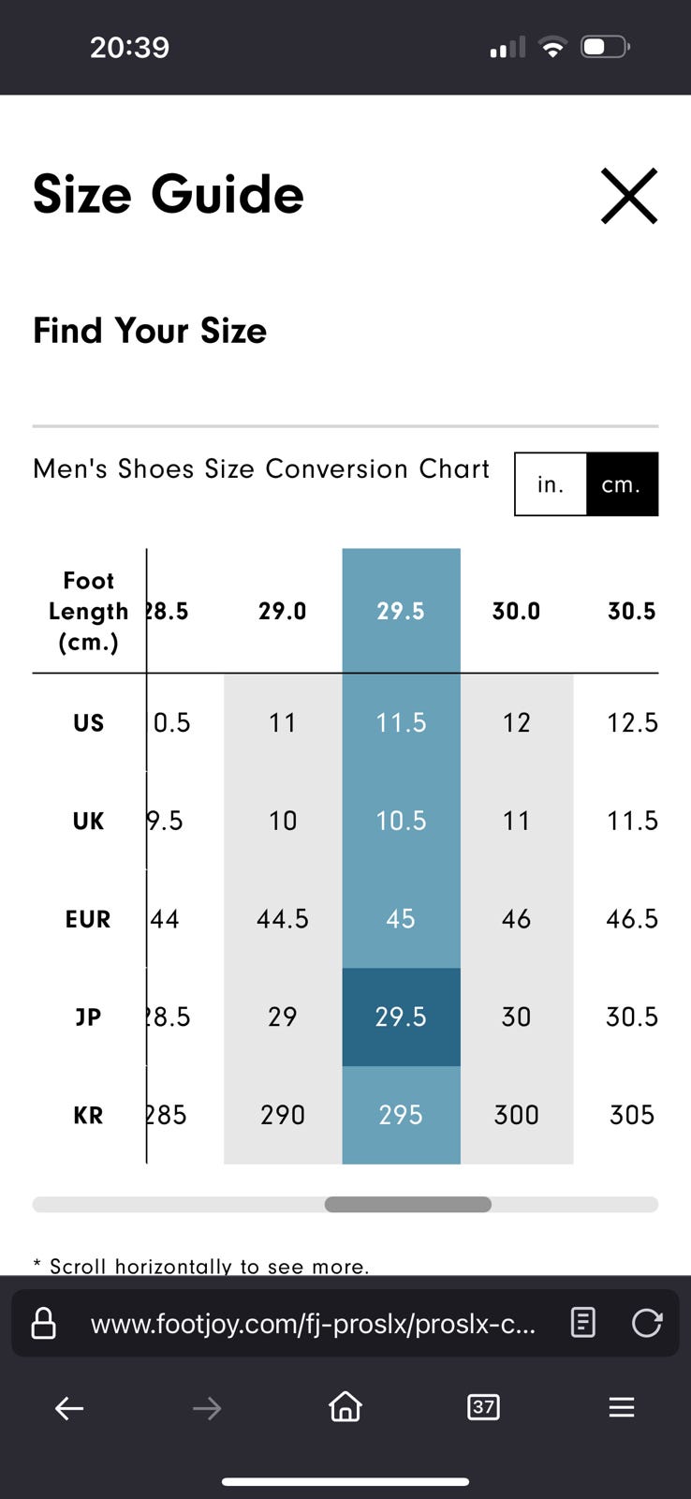Image resolution: width=691 pixels, height=1499 pixels.
Task: Select the cm. unit toggle
Action: click(x=622, y=484)
